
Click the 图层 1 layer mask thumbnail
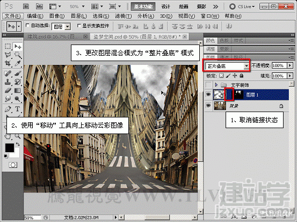point(238,94)
